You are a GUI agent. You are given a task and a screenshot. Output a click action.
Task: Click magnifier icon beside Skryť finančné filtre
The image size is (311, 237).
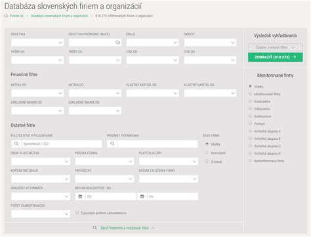94,228
